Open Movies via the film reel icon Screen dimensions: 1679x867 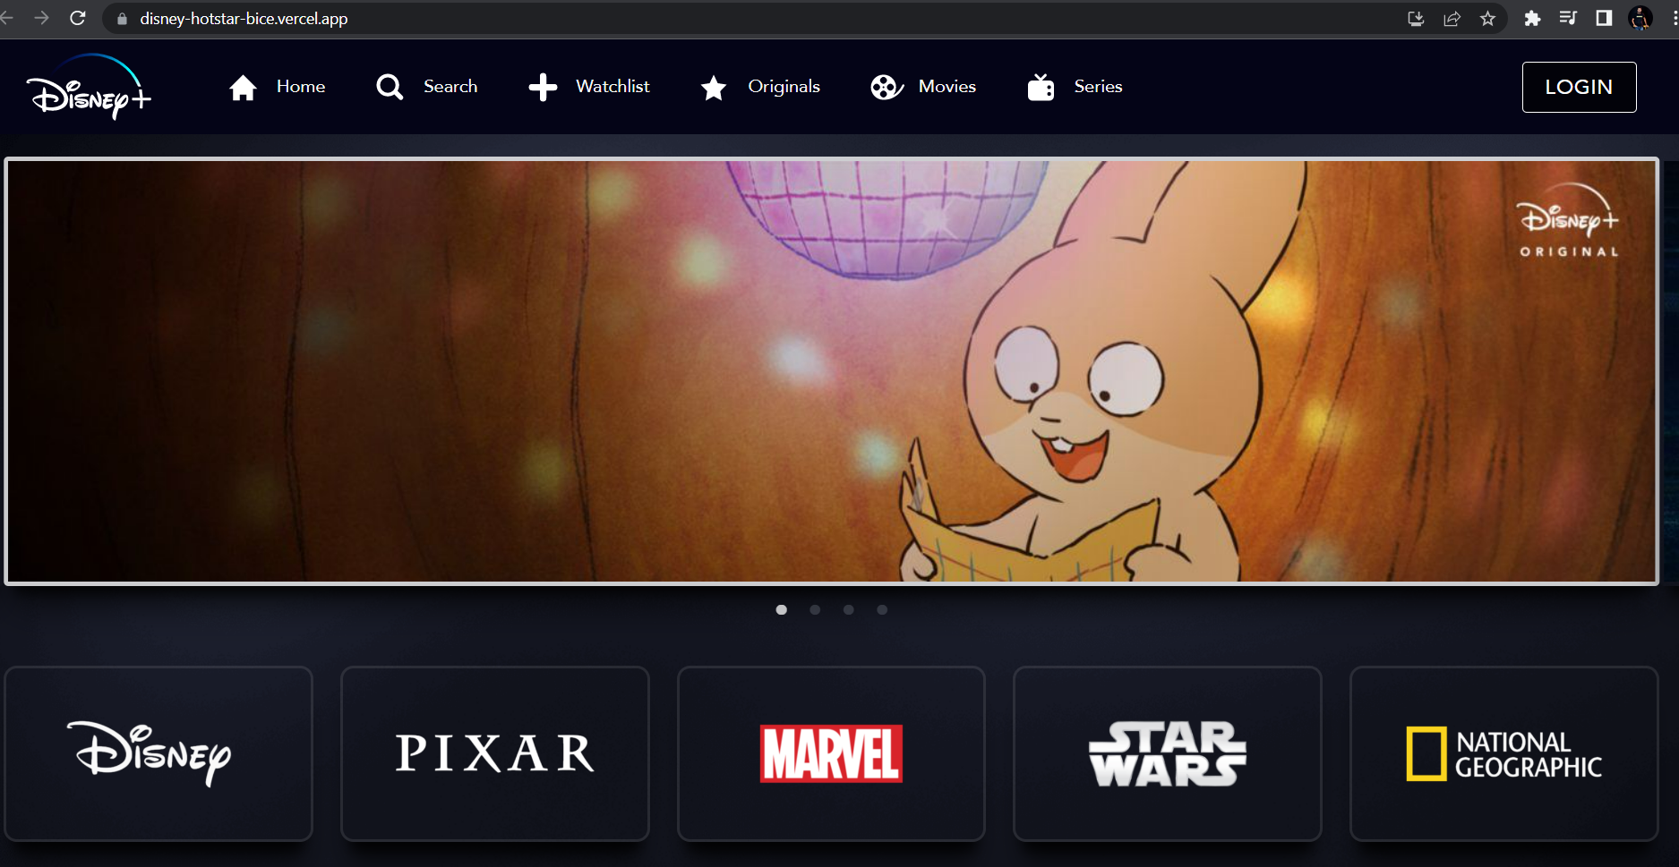(886, 86)
